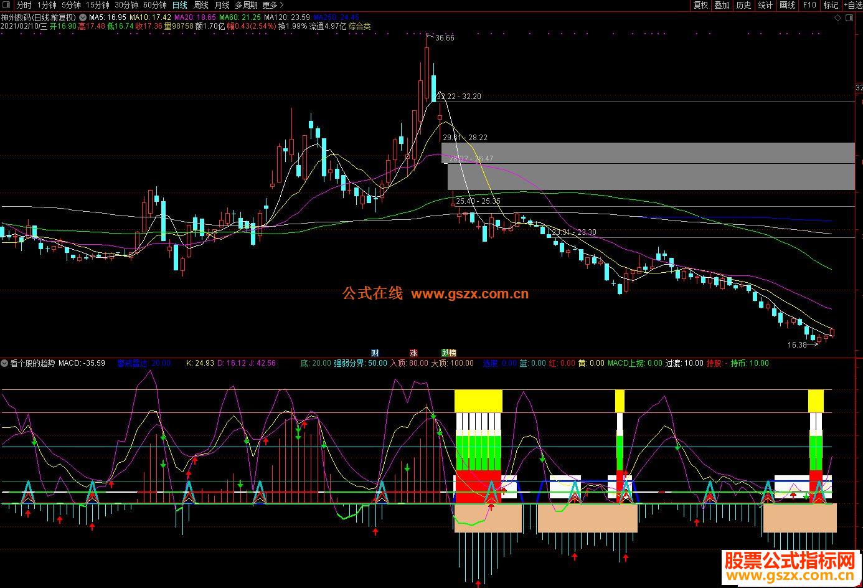This screenshot has height=588, width=863.
Task: Select the 30分钟 period tab
Action: point(126,5)
